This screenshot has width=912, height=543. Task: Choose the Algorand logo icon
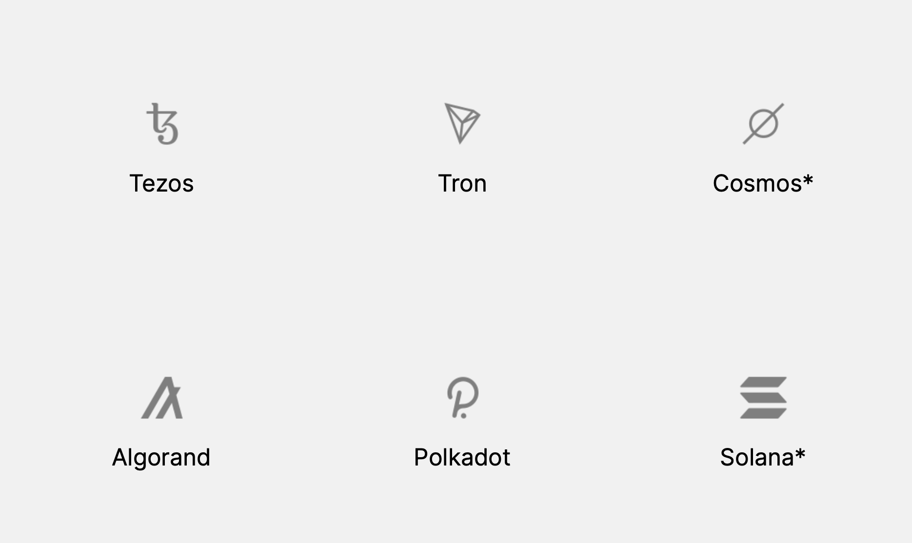click(x=162, y=398)
